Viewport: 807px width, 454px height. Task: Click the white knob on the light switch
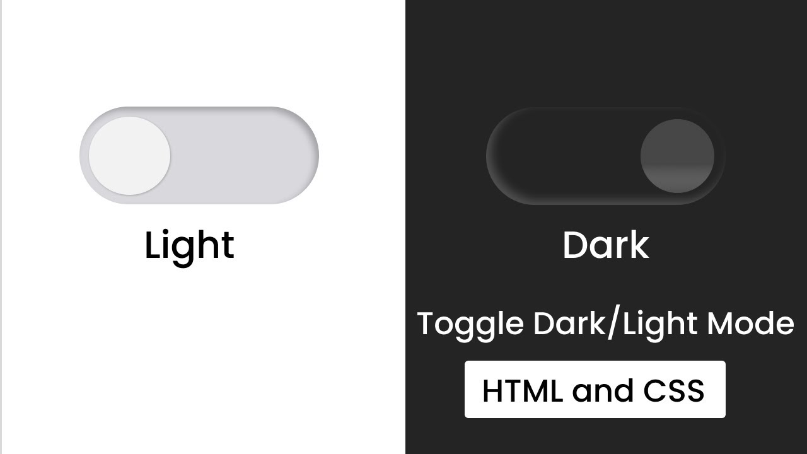pos(129,156)
